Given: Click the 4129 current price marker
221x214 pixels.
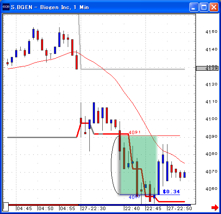Looking at the screenshot, I should (x=207, y=68).
